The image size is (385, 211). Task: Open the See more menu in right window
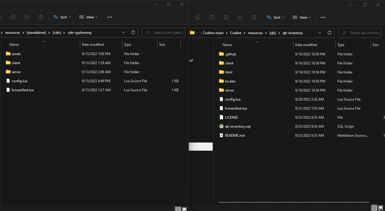[323, 17]
